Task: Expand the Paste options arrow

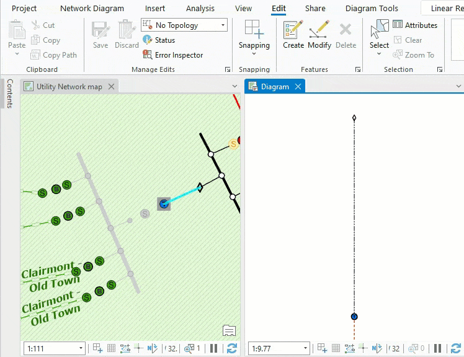Action: [17, 54]
